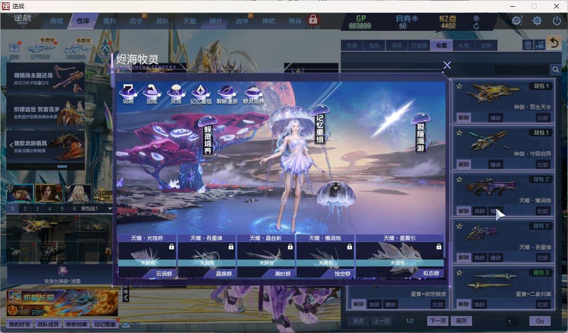Open 我的好友 friends button
Screen dimensions: 568x333
pyautogui.click(x=20, y=324)
